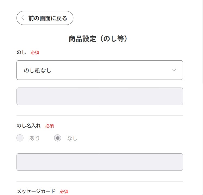The width and height of the screenshot is (203, 195).
Task: Select the なし radio button circle
Action: pyautogui.click(x=57, y=138)
